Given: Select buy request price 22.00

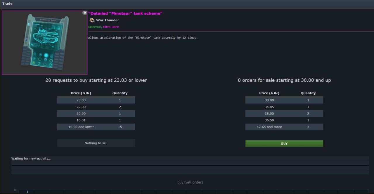Looking at the screenshot, I should point(81,107).
